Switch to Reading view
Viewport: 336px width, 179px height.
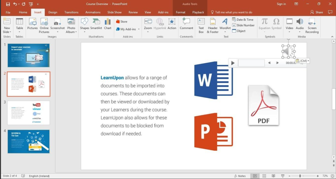273,176
